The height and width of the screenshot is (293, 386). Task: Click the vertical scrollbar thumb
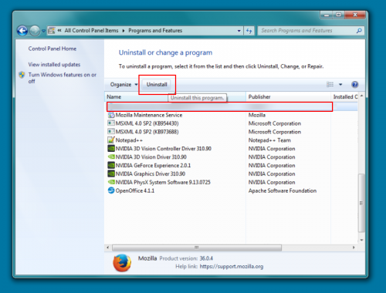coord(361,203)
